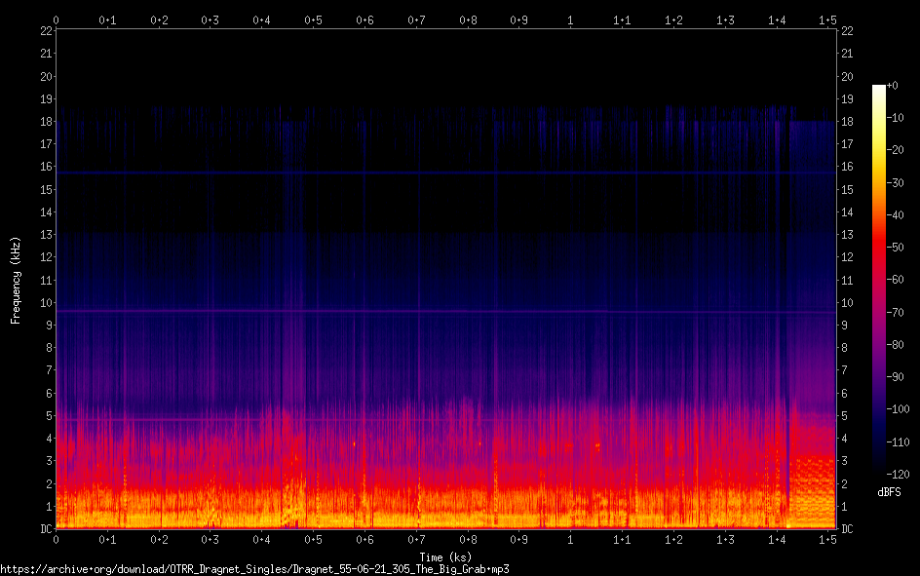Click the Frequency (kHz) axis label
Viewport: 920px width, 576px height.
16,279
